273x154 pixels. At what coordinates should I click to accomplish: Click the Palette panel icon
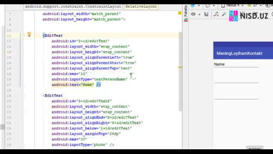pos(186,20)
